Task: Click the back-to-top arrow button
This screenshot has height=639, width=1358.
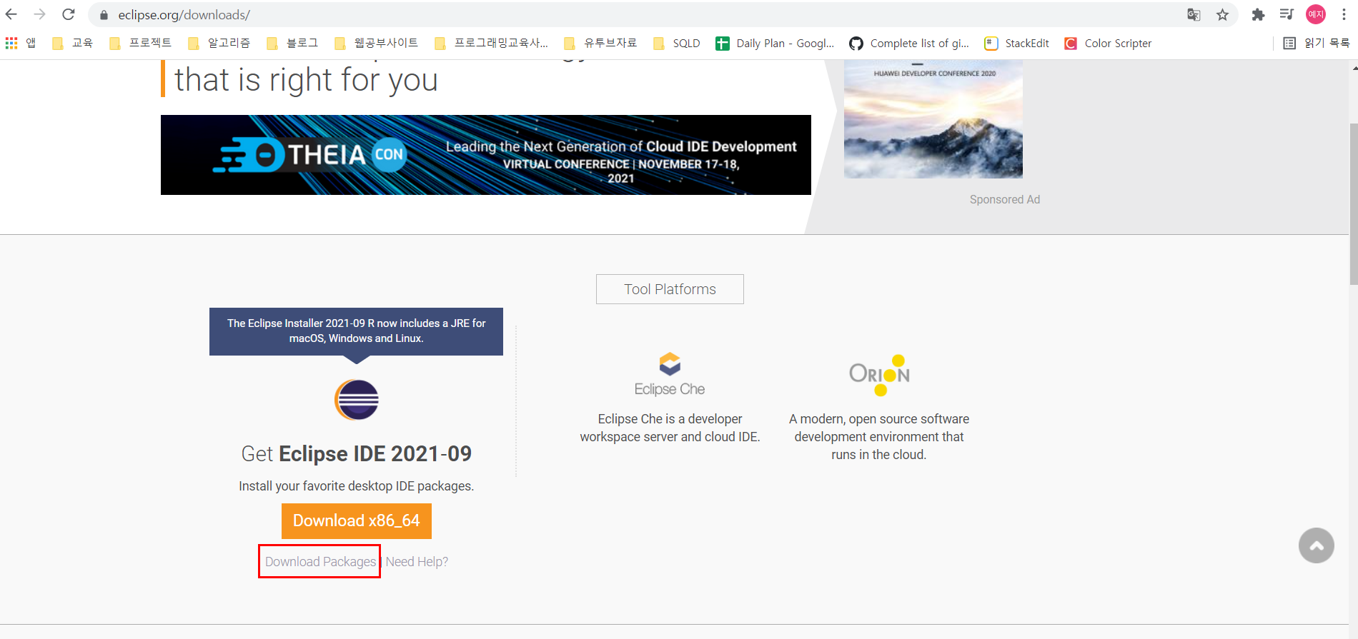Action: click(x=1317, y=545)
